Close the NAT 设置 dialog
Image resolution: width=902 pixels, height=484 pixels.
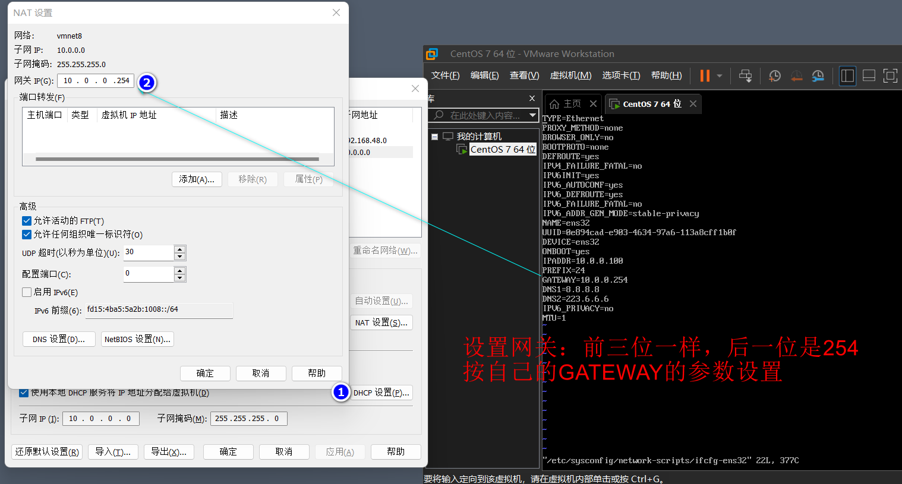pos(336,12)
